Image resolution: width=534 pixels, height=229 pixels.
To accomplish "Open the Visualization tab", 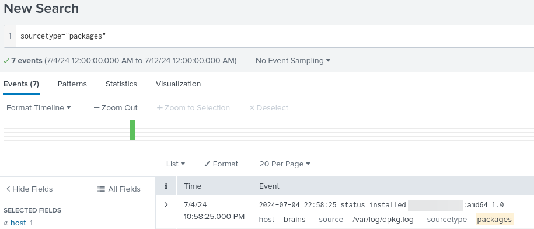I will tap(178, 84).
